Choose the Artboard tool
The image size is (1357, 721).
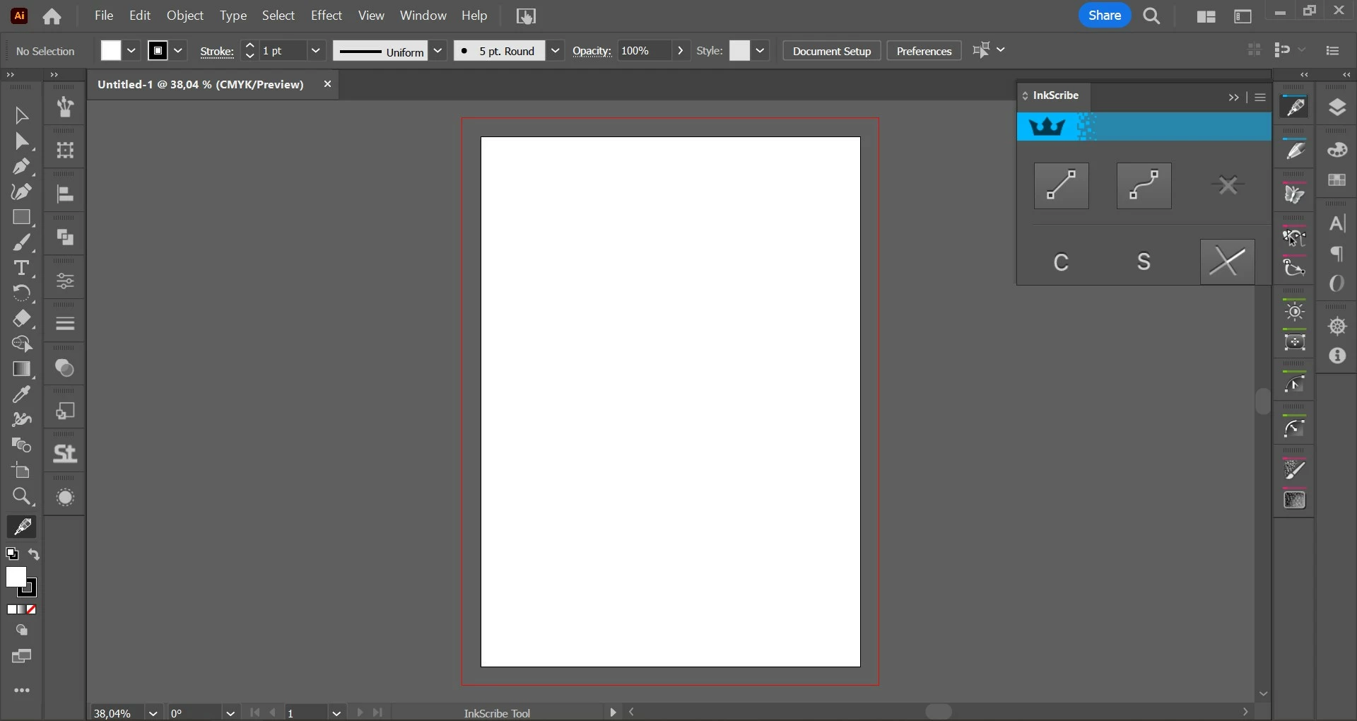(x=21, y=471)
